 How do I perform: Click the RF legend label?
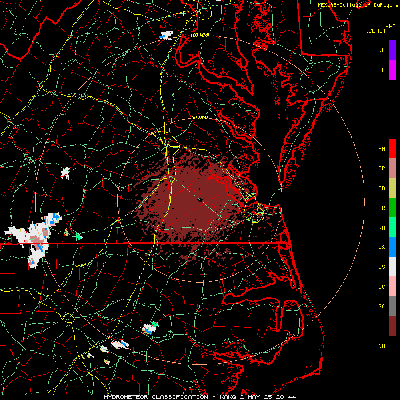[381, 50]
